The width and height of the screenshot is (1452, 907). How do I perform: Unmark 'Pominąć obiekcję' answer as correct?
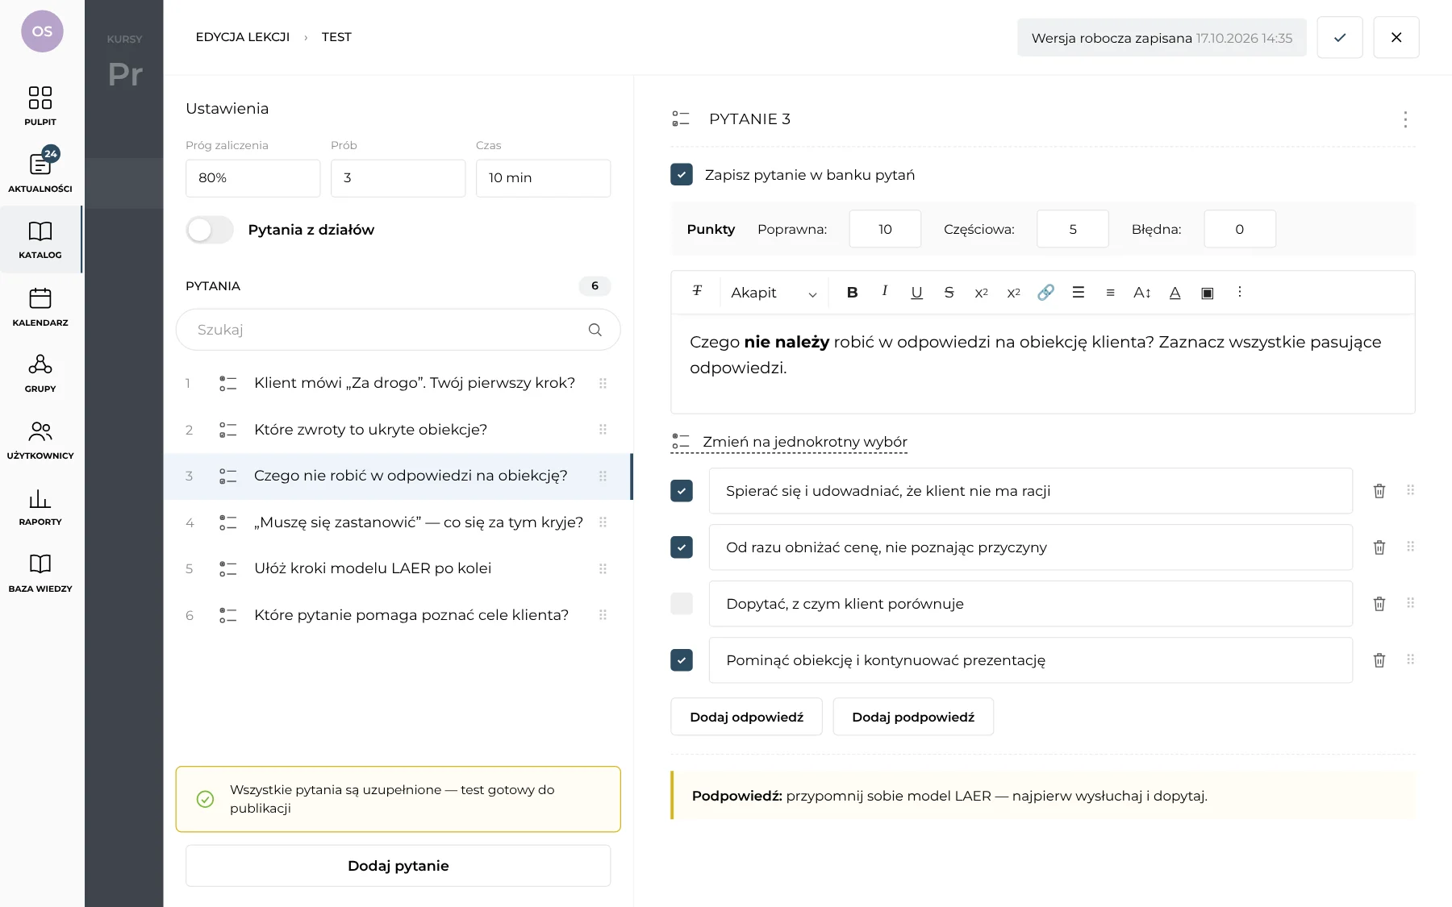(682, 660)
